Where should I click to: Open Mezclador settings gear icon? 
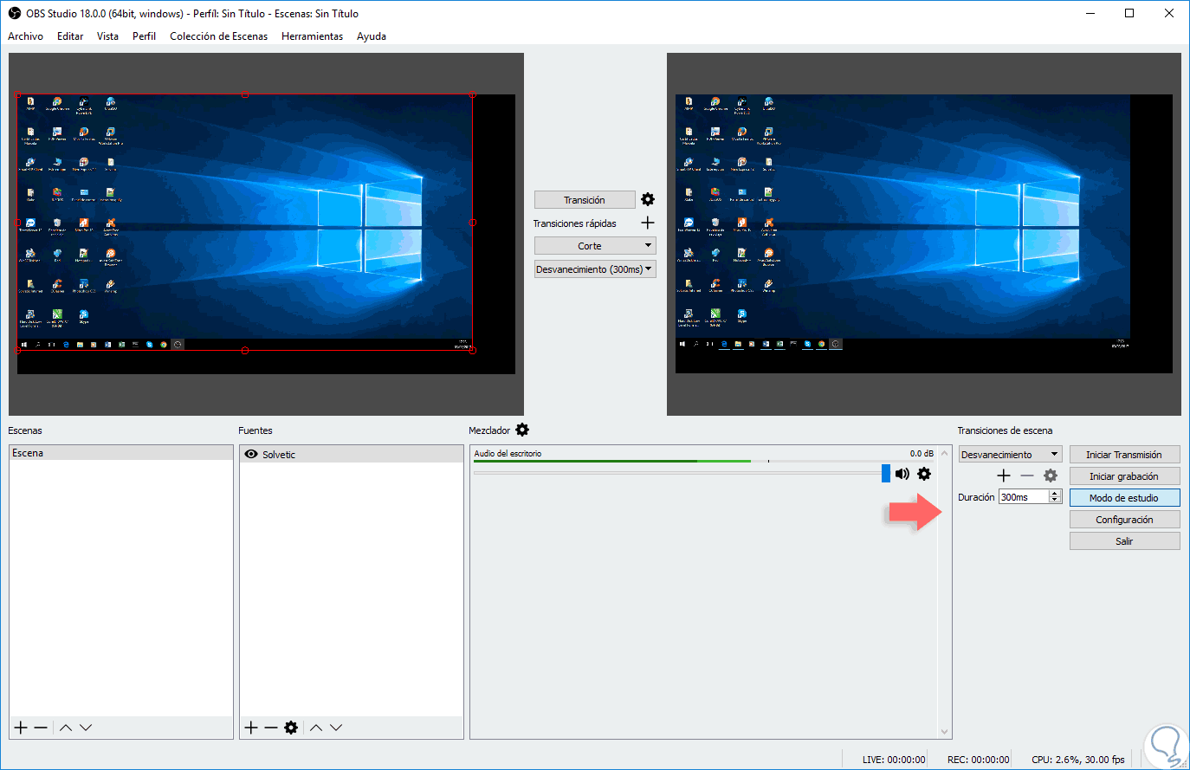[522, 430]
